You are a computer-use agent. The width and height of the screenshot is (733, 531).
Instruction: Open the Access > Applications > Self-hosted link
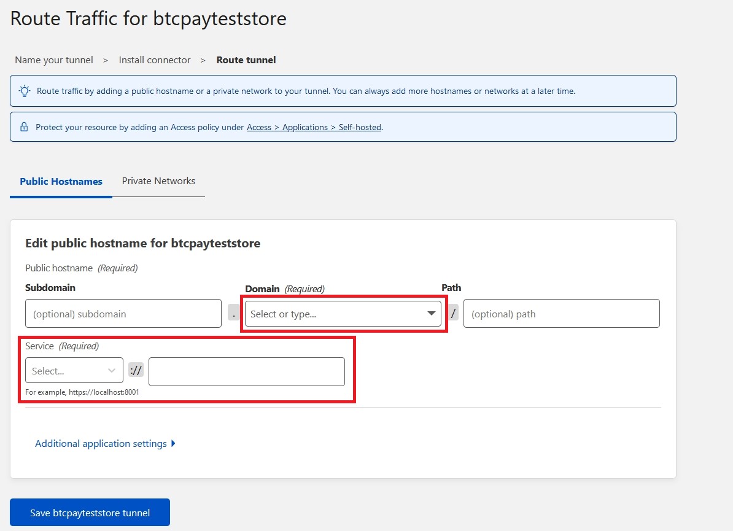[314, 127]
